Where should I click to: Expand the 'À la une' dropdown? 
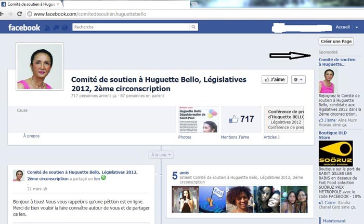click(x=161, y=155)
